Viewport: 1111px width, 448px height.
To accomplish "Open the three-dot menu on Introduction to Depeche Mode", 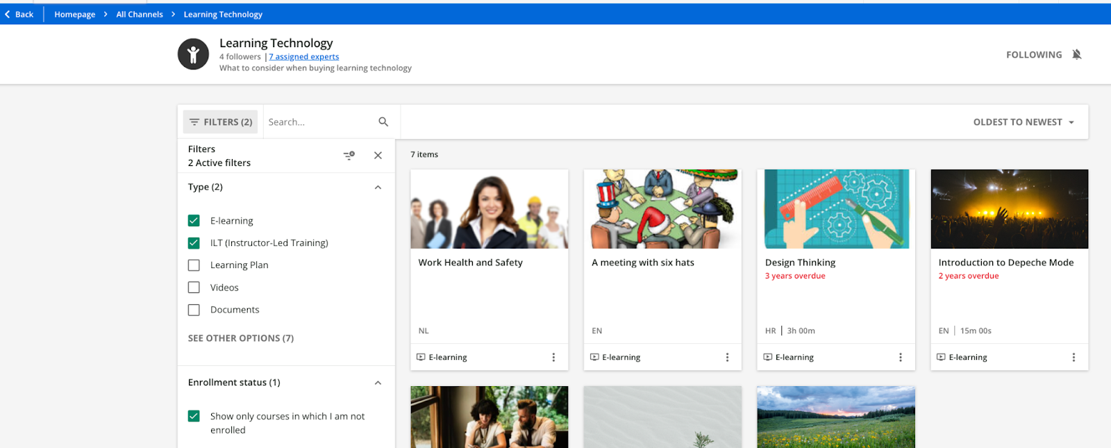I will point(1074,358).
